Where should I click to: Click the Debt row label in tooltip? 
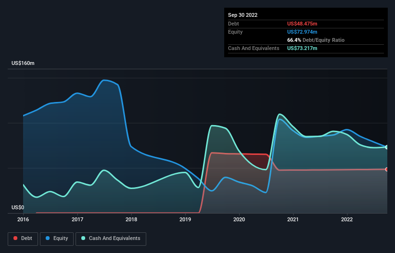coord(233,24)
